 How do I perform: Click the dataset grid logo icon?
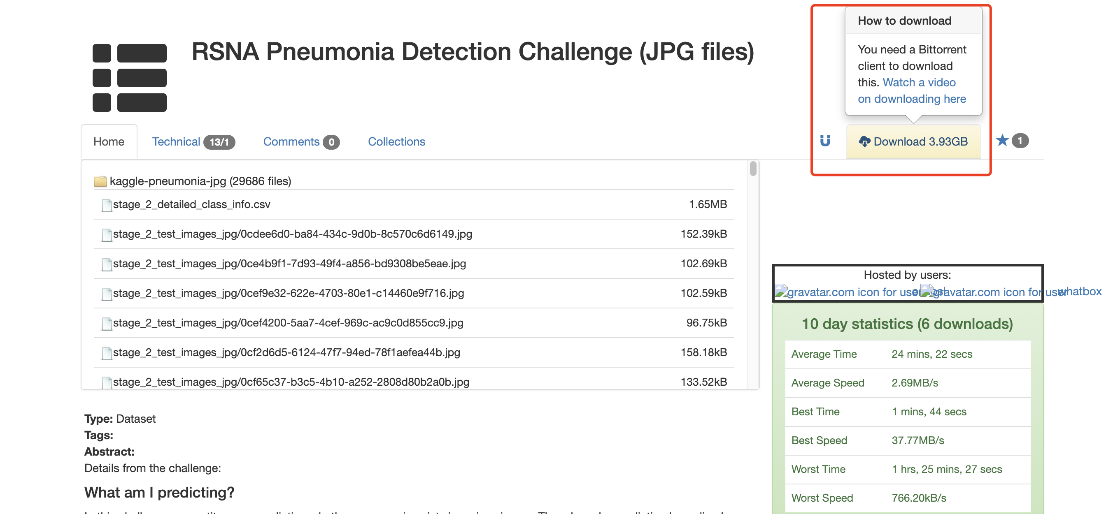(129, 78)
